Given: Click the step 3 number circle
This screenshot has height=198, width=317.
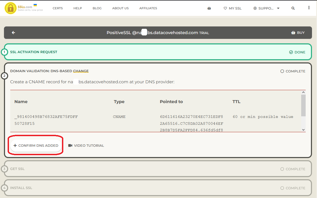Looking at the screenshot, I should (x=4, y=169).
